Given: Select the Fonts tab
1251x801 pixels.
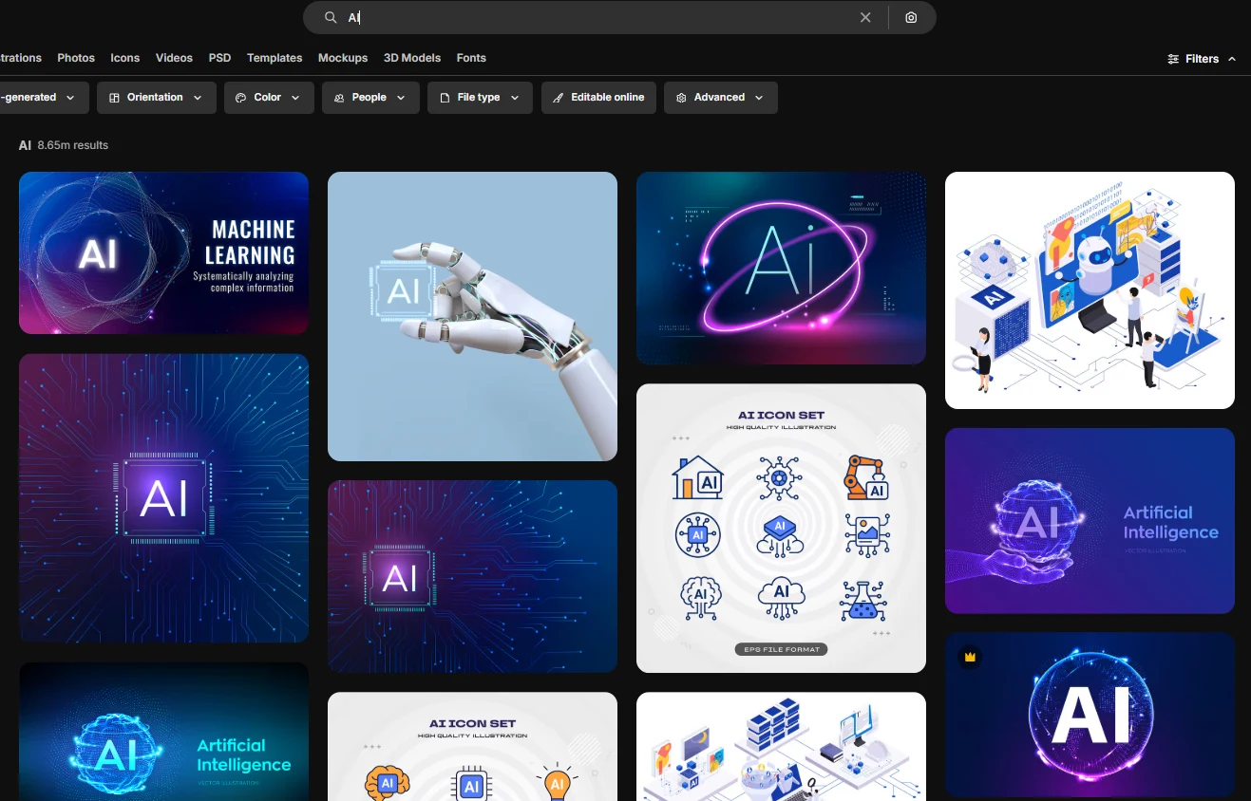Looking at the screenshot, I should click(471, 58).
